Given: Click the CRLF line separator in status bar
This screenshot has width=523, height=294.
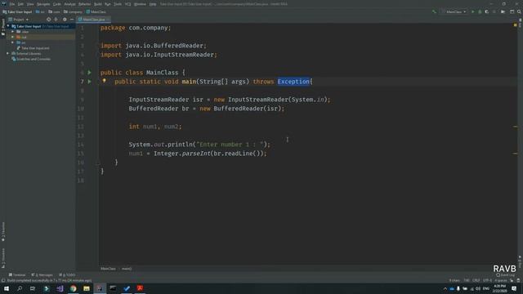Looking at the screenshot, I should tap(476, 280).
